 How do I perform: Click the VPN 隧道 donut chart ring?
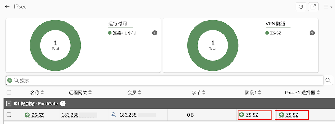(193, 45)
